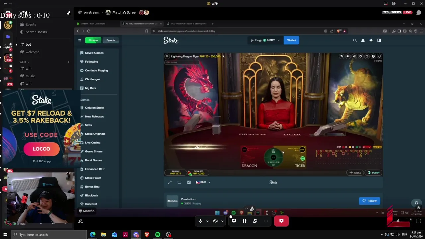The image size is (425, 239).
Task: Open live stats chart icon below game
Action: (189, 182)
